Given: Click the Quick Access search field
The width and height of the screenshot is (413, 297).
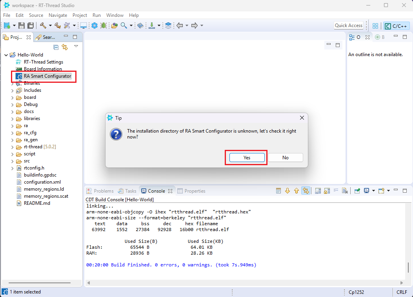Looking at the screenshot, I should pos(348,26).
